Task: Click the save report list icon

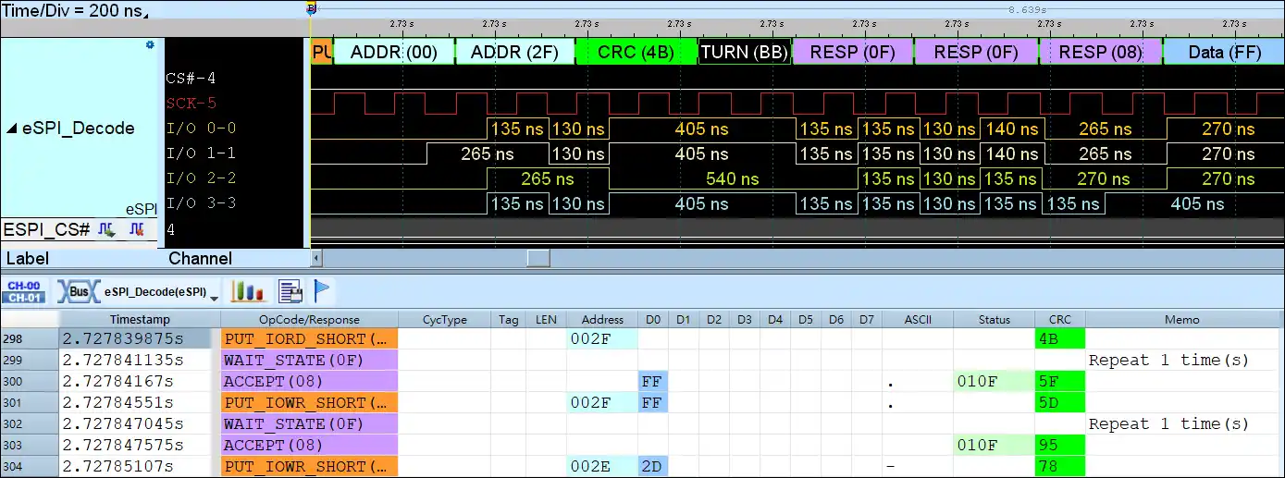Action: click(290, 291)
